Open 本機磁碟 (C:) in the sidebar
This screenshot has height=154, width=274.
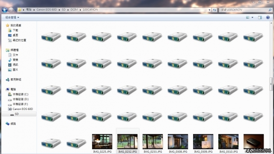coord(21,94)
